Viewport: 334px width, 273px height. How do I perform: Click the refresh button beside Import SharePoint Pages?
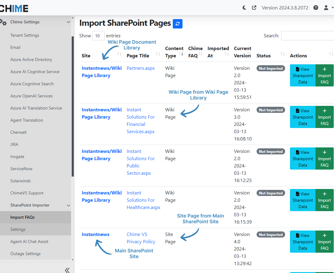coord(178,24)
